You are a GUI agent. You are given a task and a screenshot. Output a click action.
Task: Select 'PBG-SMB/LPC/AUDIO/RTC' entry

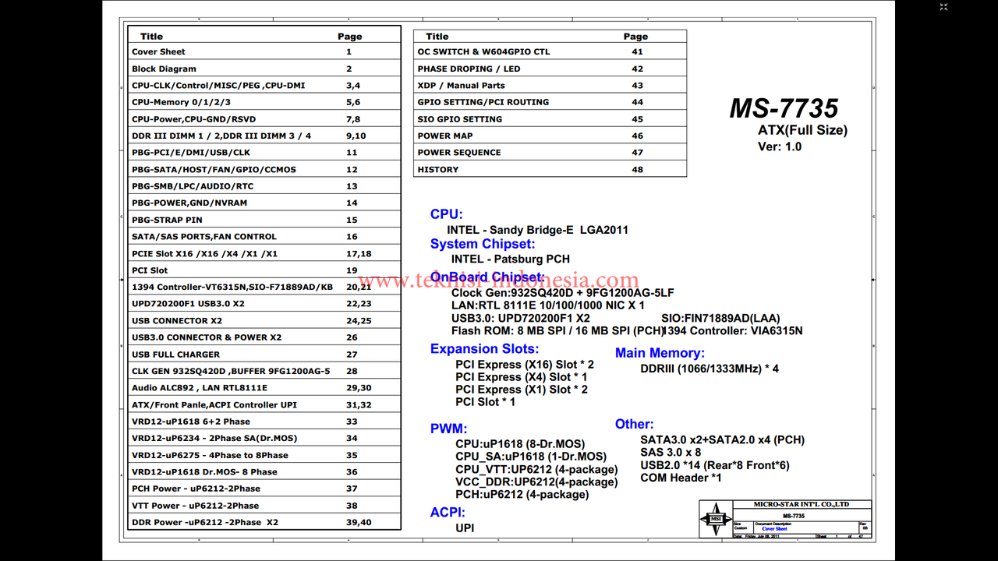(264, 186)
